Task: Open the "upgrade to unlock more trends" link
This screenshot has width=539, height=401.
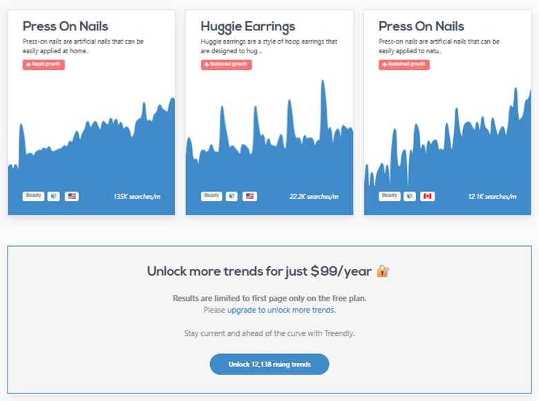Action: click(281, 310)
